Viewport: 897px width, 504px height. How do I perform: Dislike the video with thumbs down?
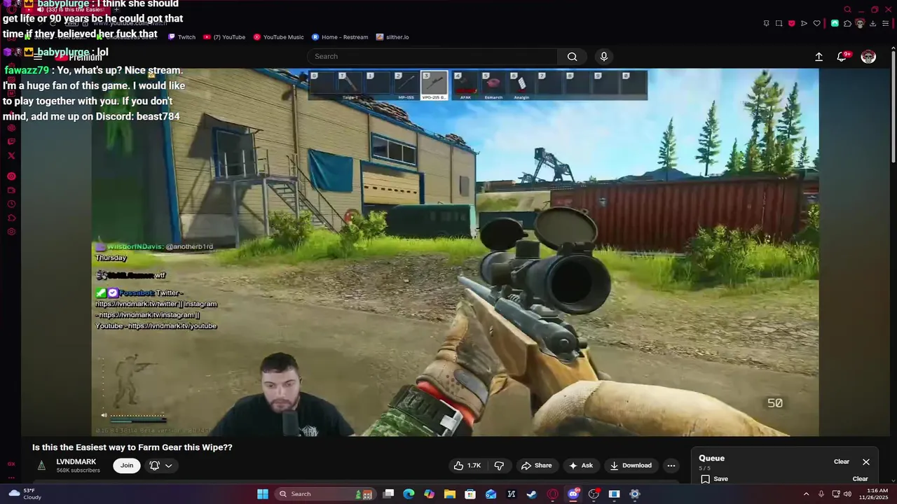499,465
